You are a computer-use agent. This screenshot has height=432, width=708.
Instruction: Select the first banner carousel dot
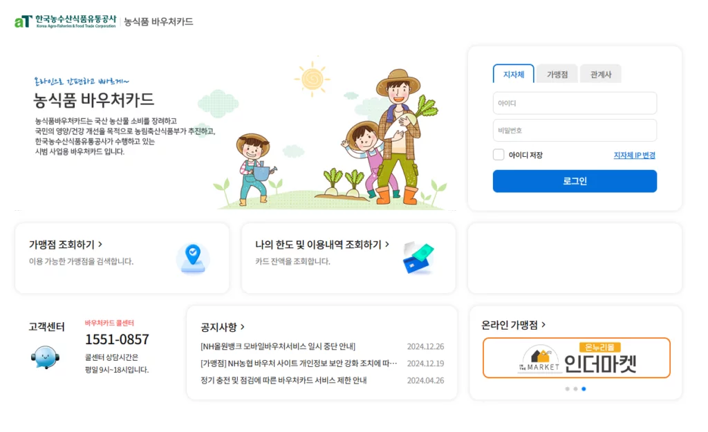pos(567,388)
